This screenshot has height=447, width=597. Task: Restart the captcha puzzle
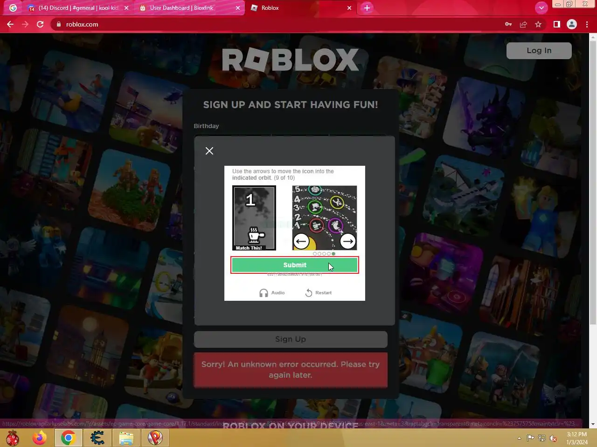pyautogui.click(x=319, y=293)
